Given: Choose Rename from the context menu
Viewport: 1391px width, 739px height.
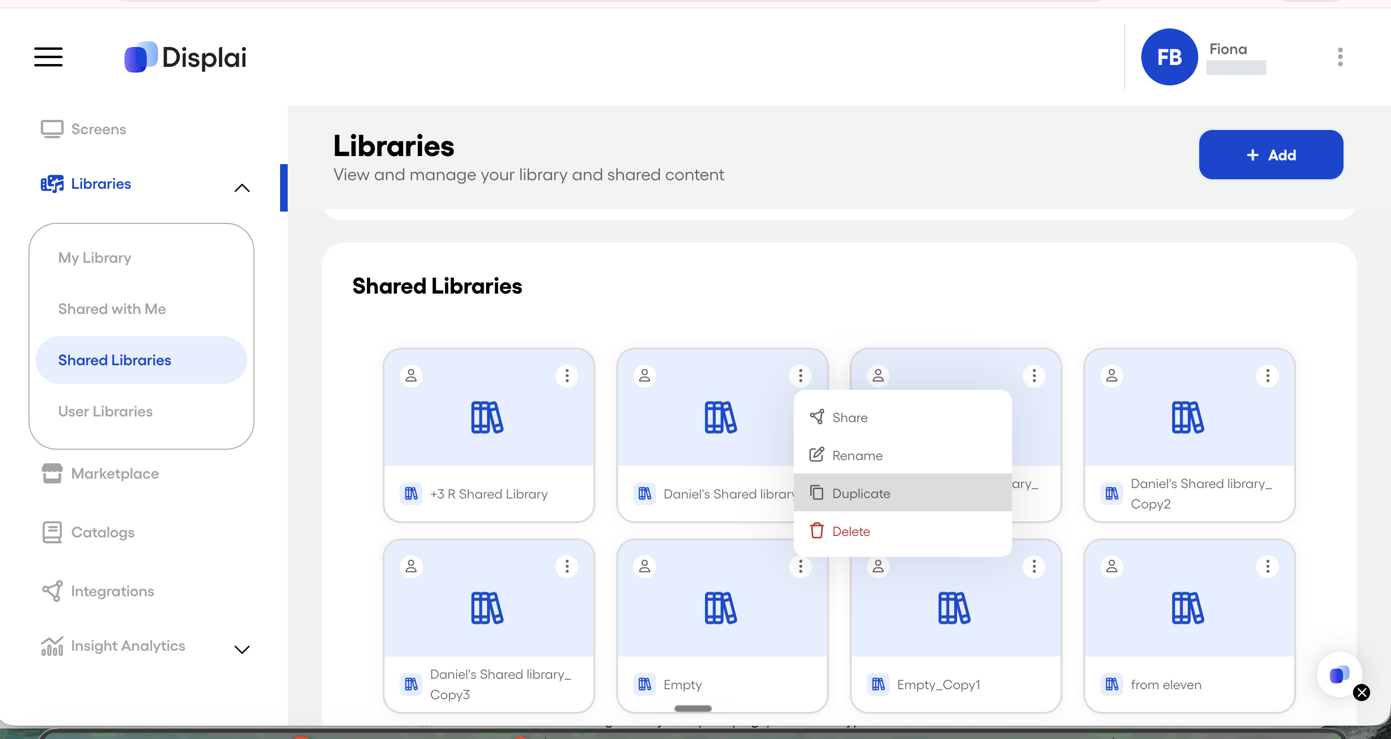Looking at the screenshot, I should 902,455.
